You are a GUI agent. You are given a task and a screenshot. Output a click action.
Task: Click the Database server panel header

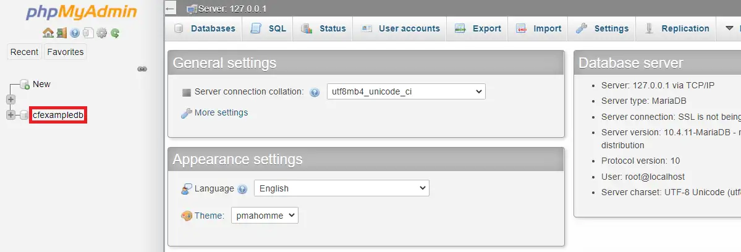[658, 63]
